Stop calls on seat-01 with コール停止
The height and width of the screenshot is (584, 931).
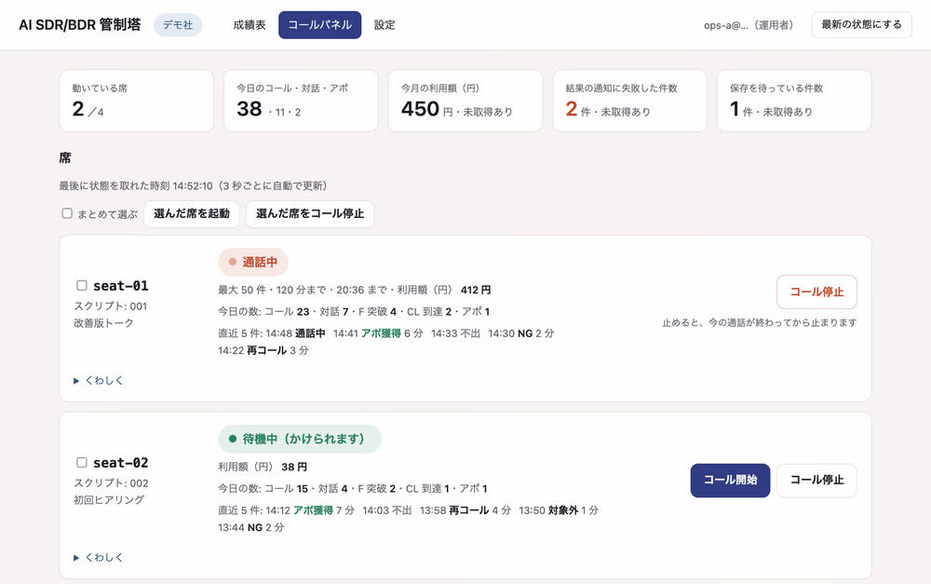(816, 292)
